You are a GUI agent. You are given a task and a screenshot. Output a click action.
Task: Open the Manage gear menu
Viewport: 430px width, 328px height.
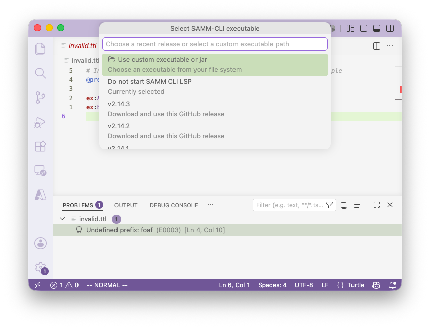pos(41,267)
